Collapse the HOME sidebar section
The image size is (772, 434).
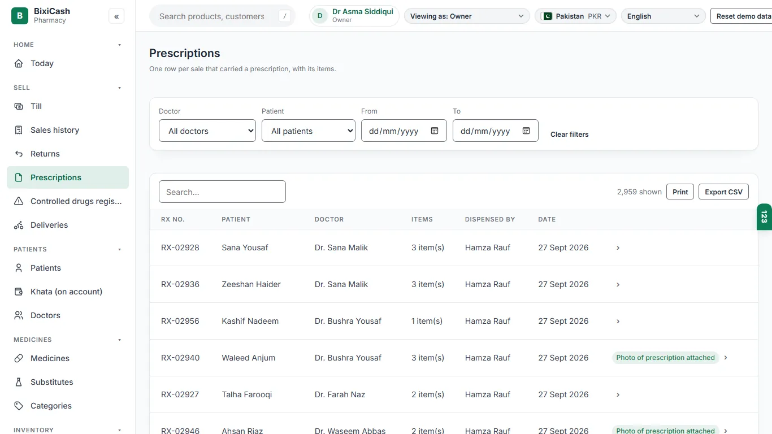pos(119,45)
